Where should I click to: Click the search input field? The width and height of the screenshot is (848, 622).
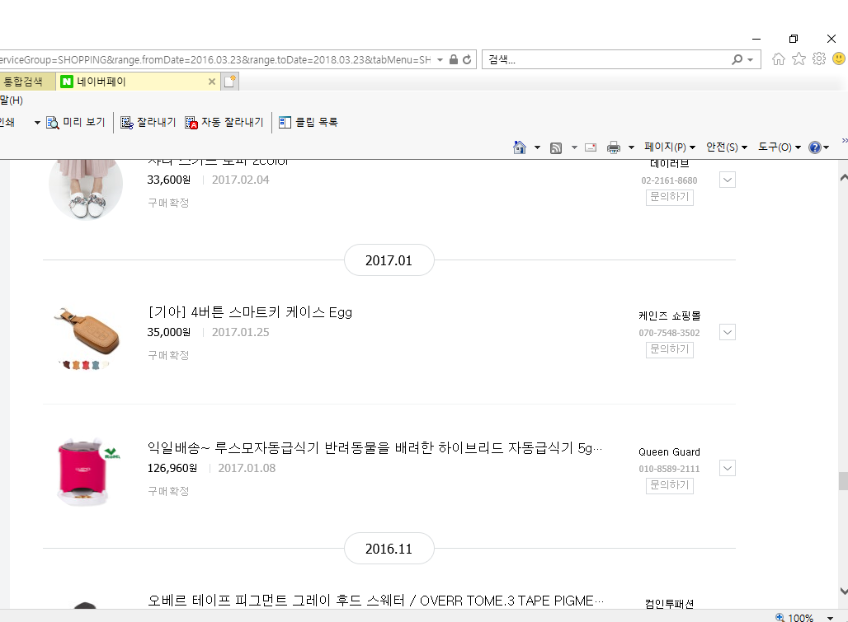pyautogui.click(x=606, y=60)
